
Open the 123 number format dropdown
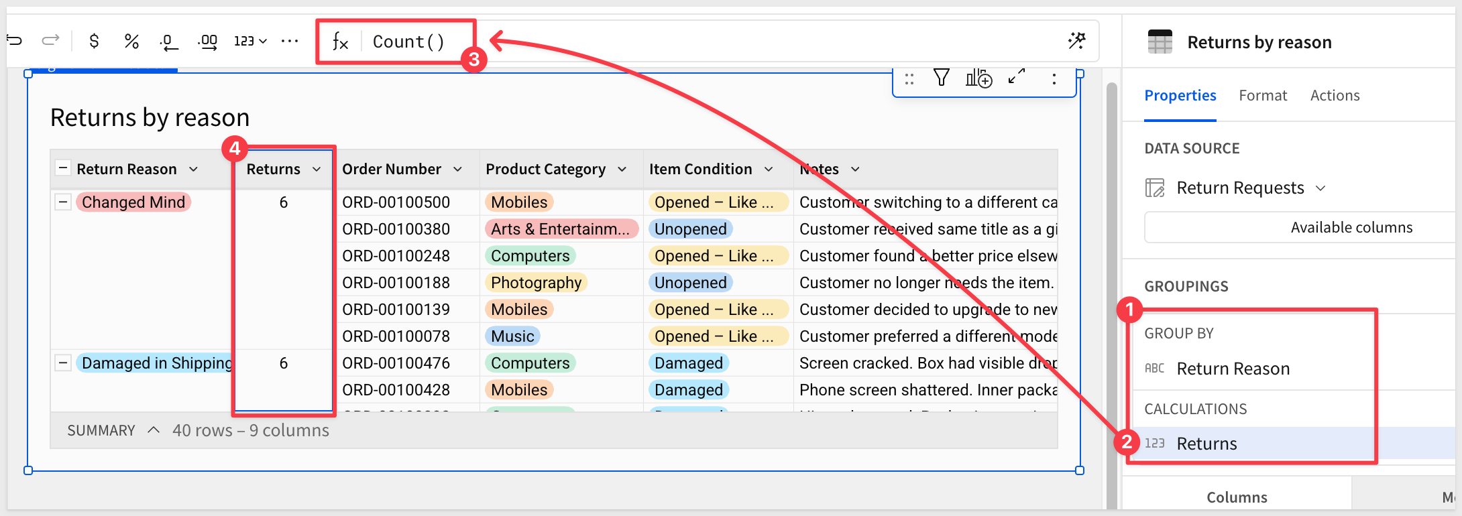click(250, 42)
